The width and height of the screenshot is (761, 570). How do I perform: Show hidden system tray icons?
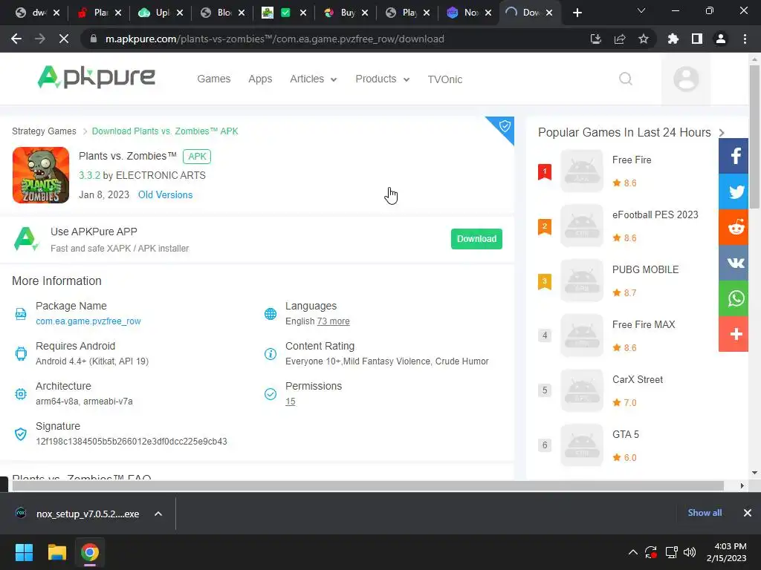pyautogui.click(x=633, y=552)
